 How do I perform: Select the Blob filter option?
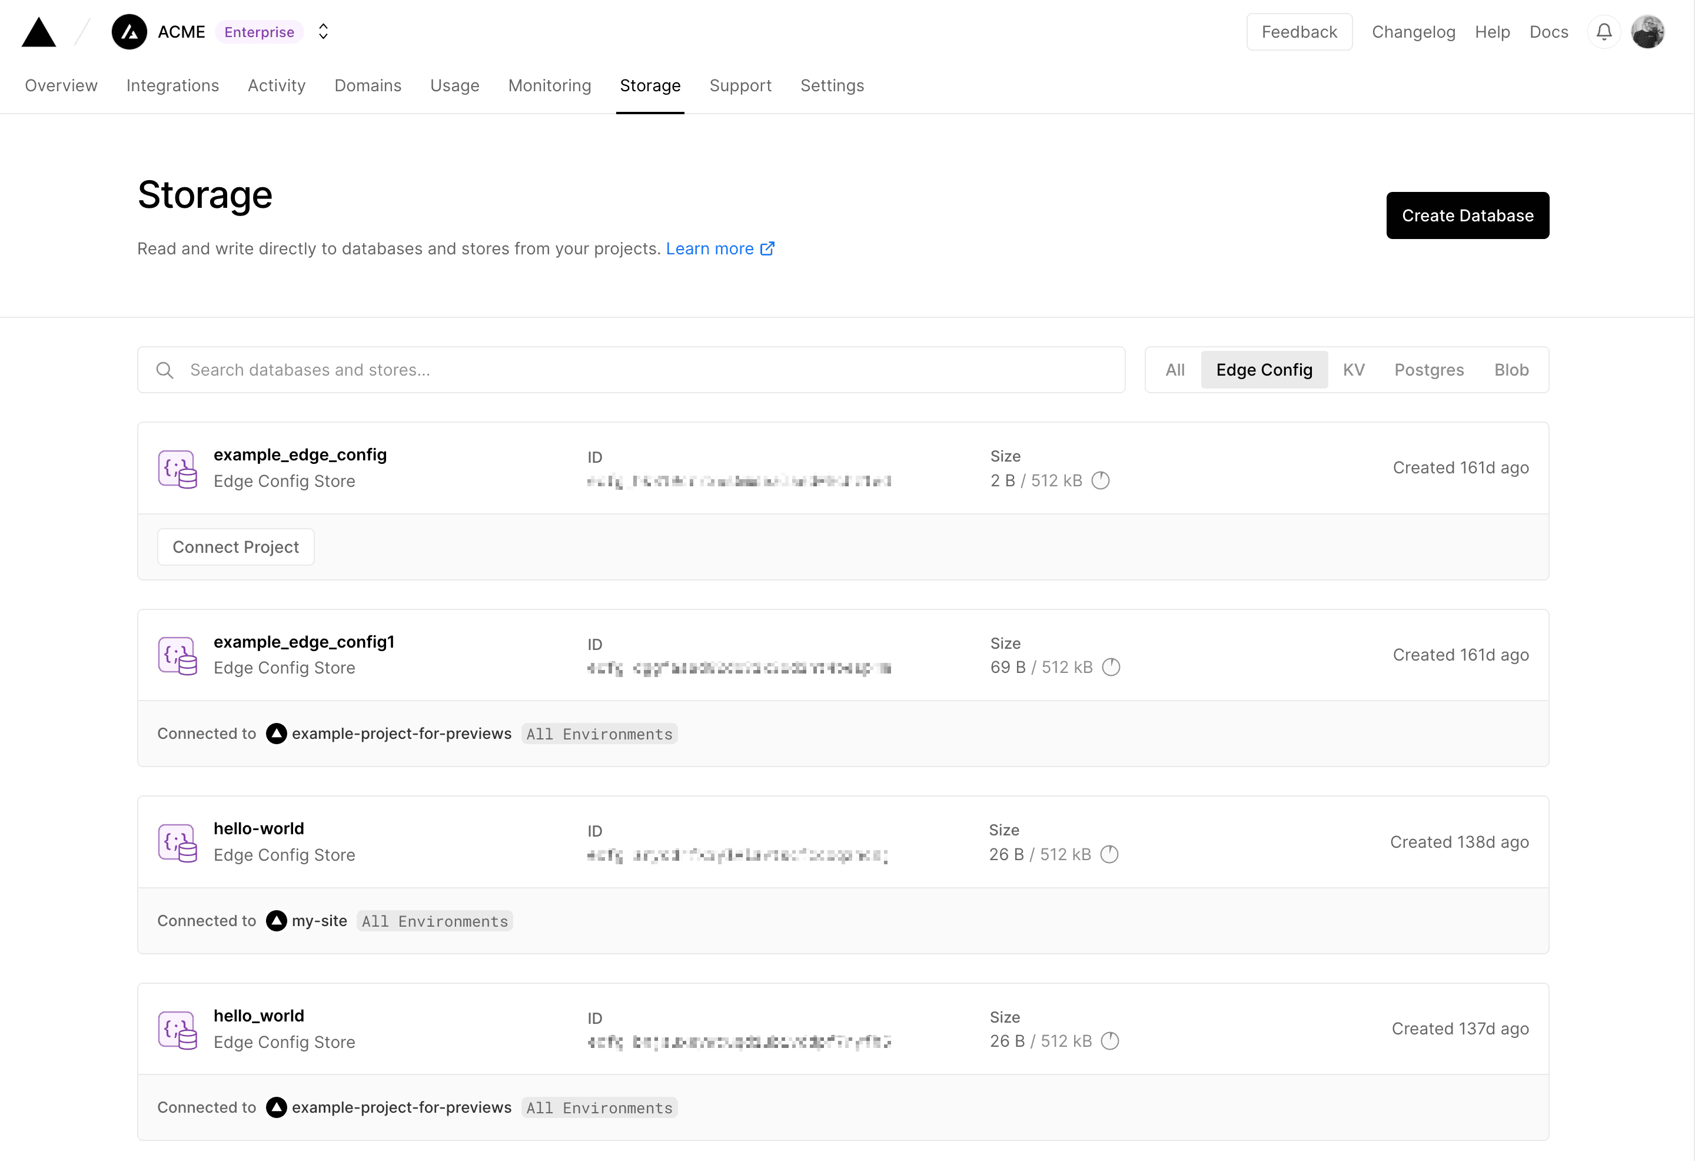click(x=1510, y=370)
